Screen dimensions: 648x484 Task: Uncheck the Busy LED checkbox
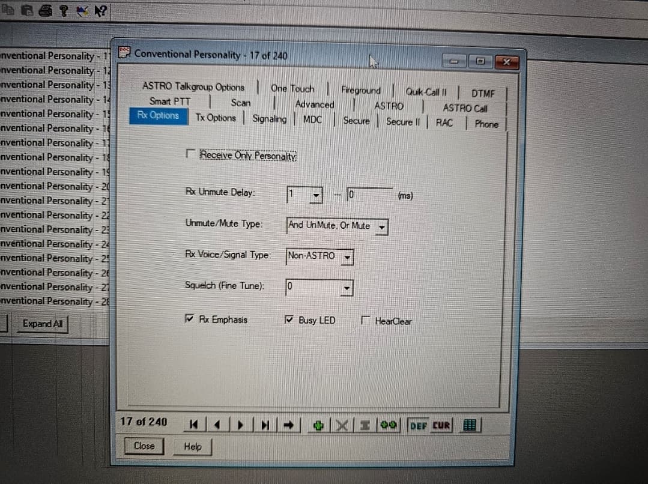[289, 319]
